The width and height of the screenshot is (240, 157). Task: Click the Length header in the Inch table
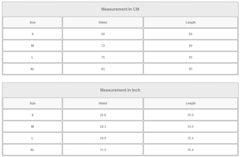191,103
